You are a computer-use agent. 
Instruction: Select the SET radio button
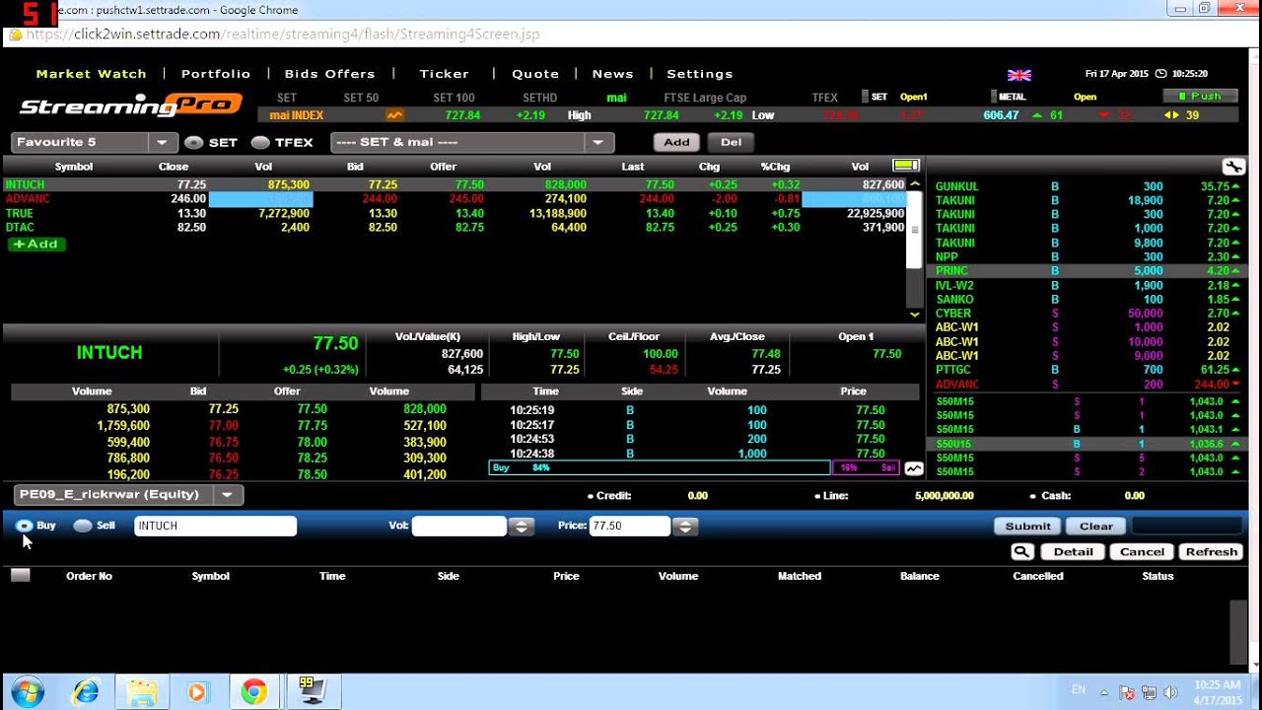tap(194, 143)
